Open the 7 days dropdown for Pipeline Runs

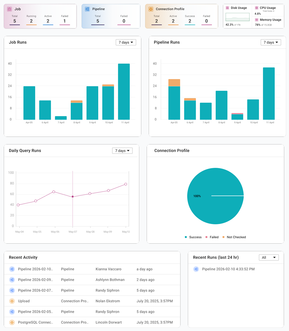271,42
